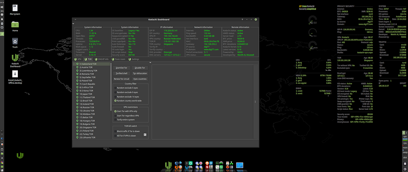Image resolution: width=408 pixels, height=172 pixels.
Task: Click the orange M mail icon in the dock
Action: pyautogui.click(x=207, y=163)
